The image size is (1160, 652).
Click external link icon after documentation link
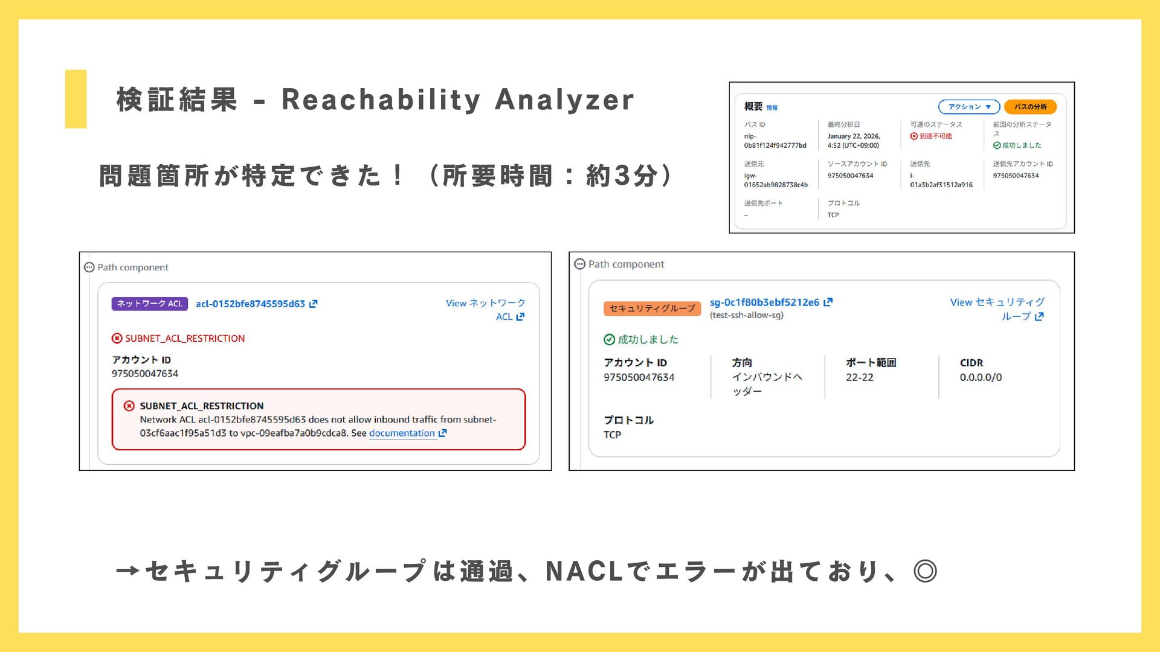[442, 433]
